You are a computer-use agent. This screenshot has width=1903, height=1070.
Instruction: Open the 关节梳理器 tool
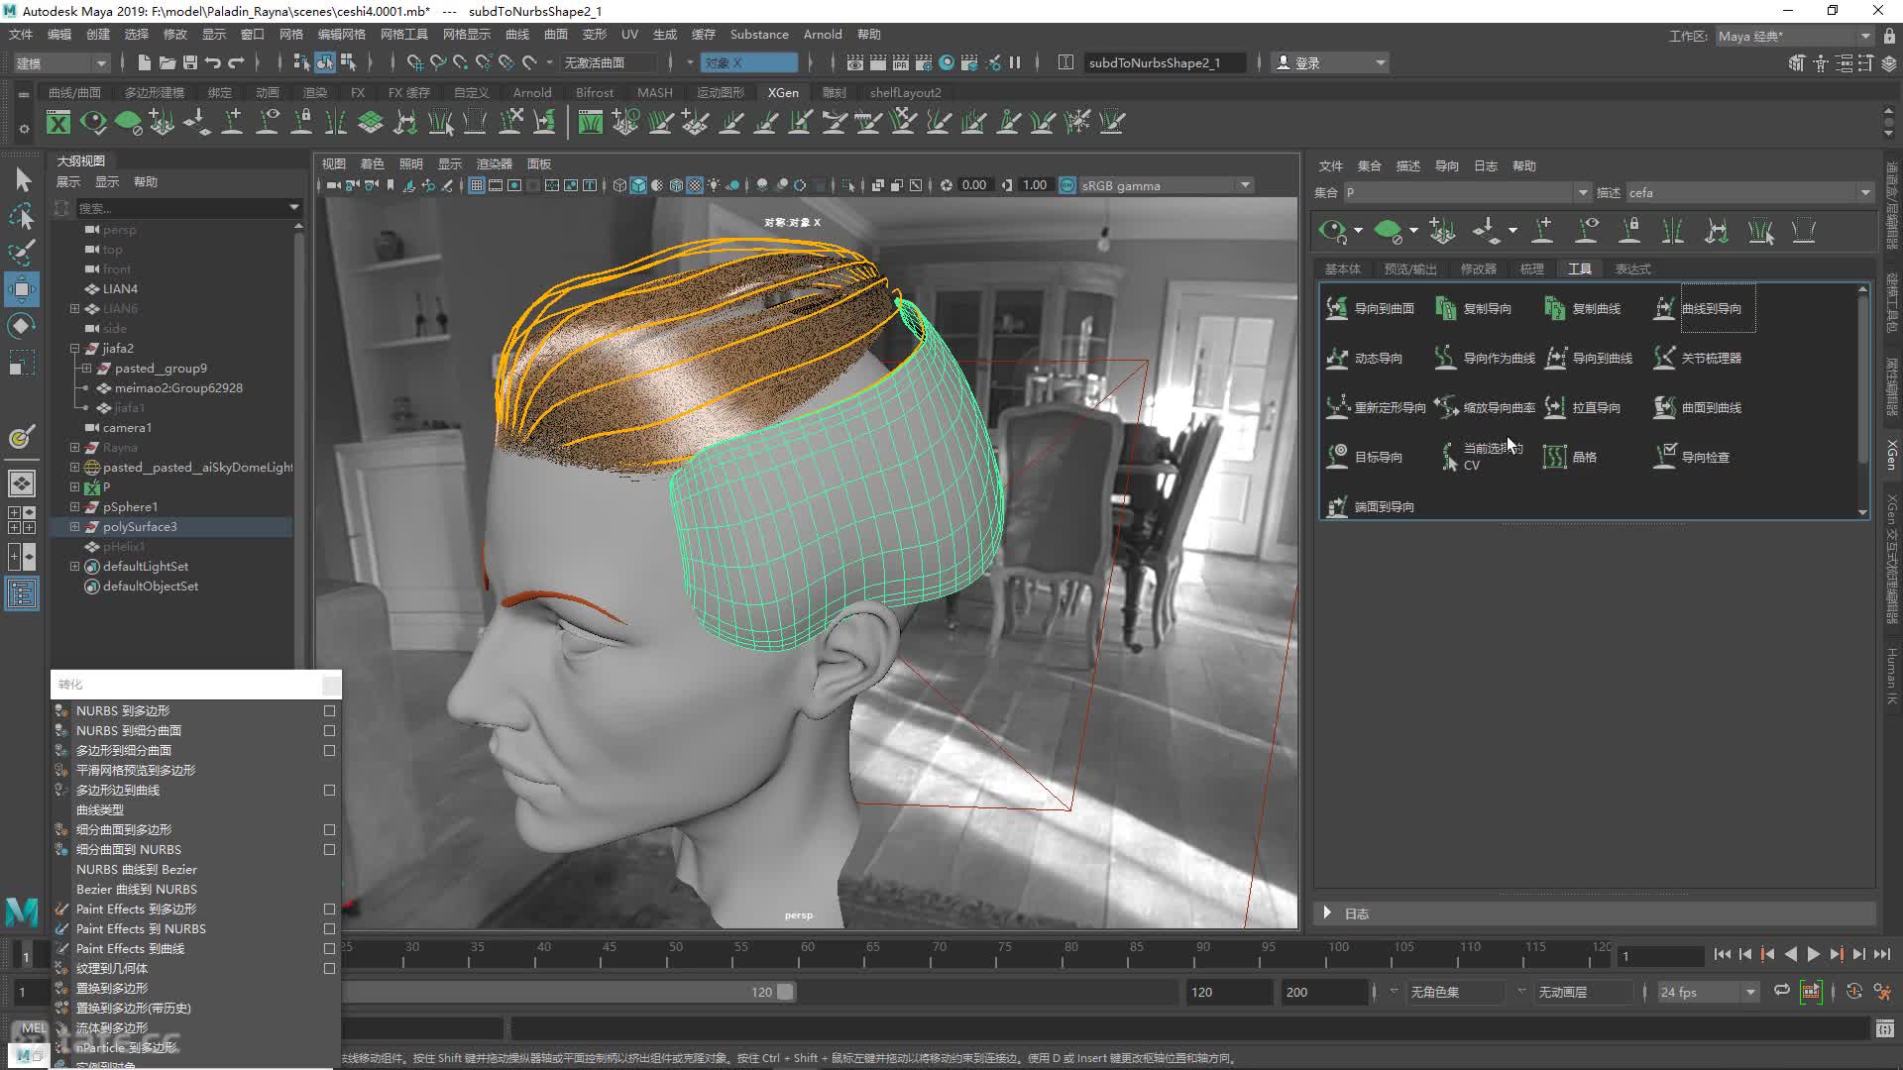pos(1697,358)
